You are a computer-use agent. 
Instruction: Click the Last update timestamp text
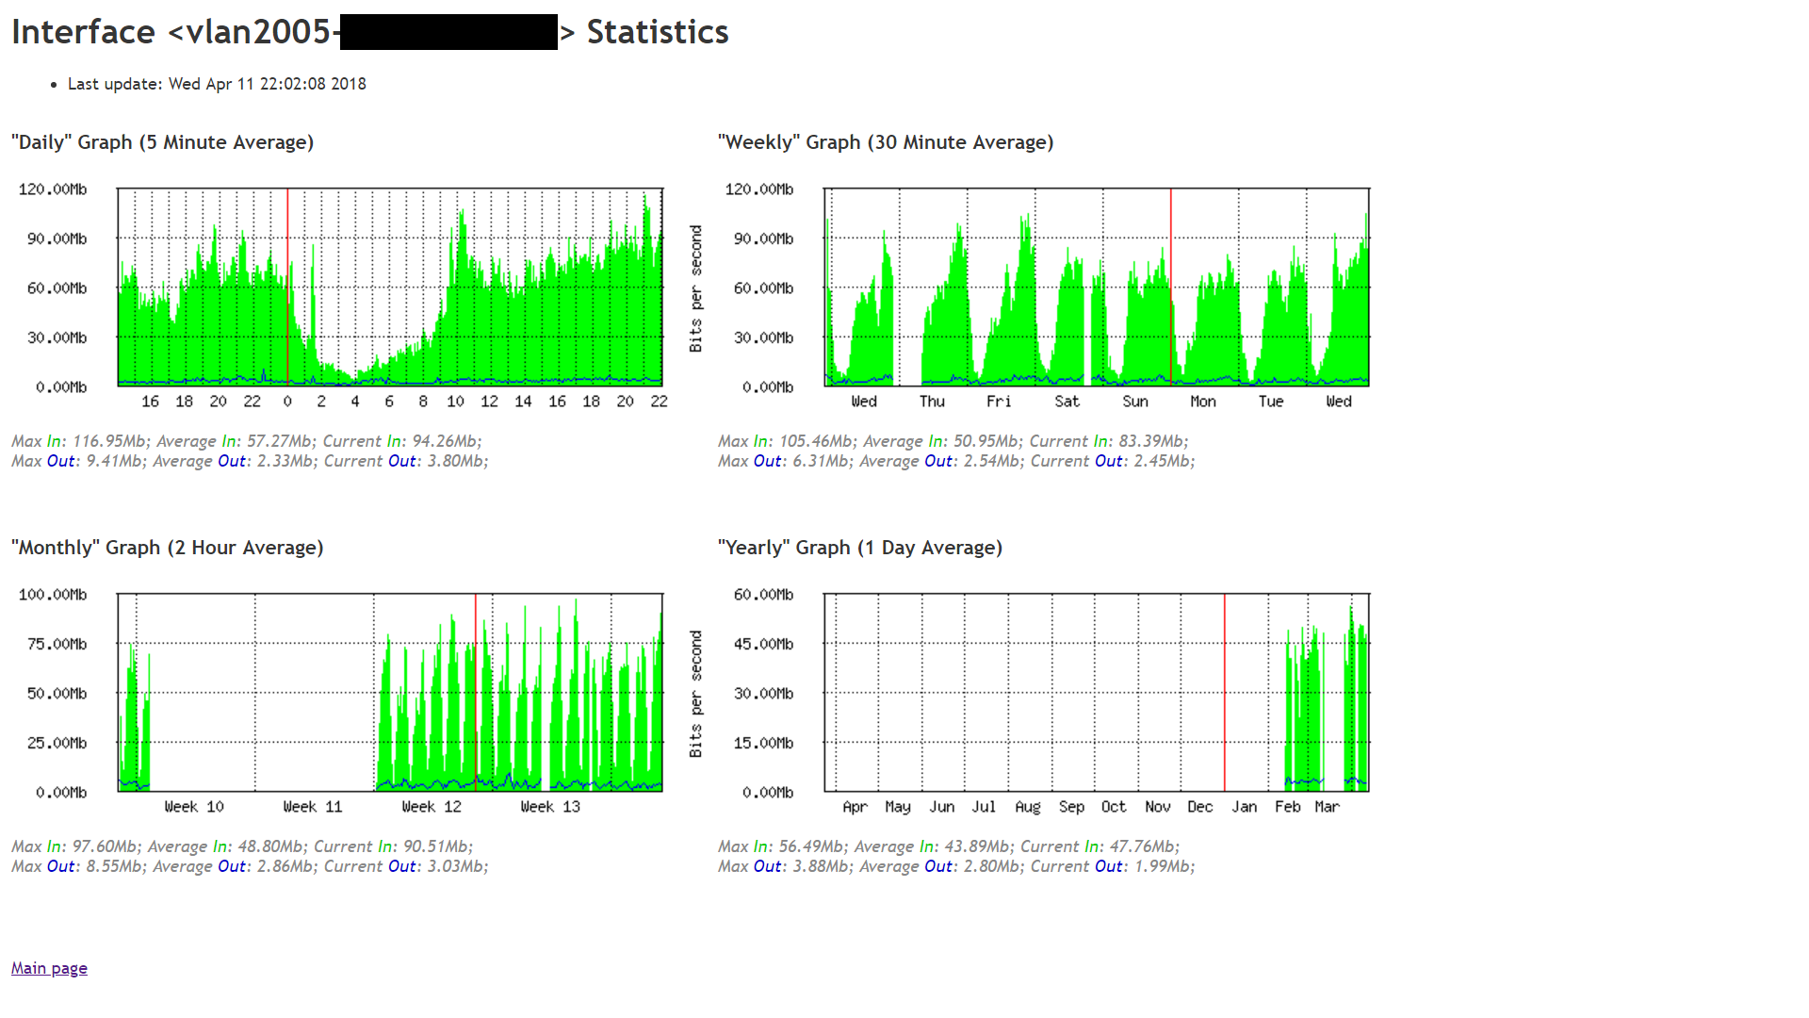tap(216, 84)
